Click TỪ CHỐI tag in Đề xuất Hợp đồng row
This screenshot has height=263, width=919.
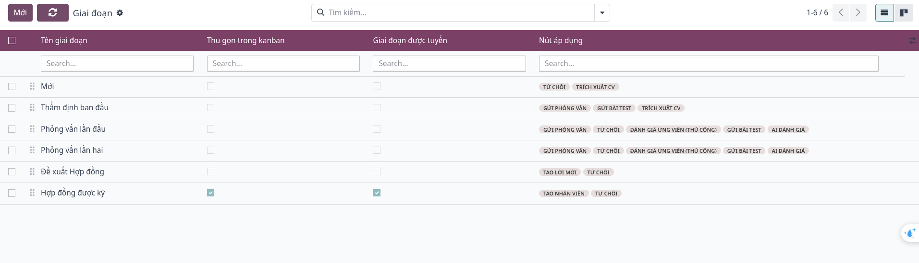pyautogui.click(x=598, y=172)
